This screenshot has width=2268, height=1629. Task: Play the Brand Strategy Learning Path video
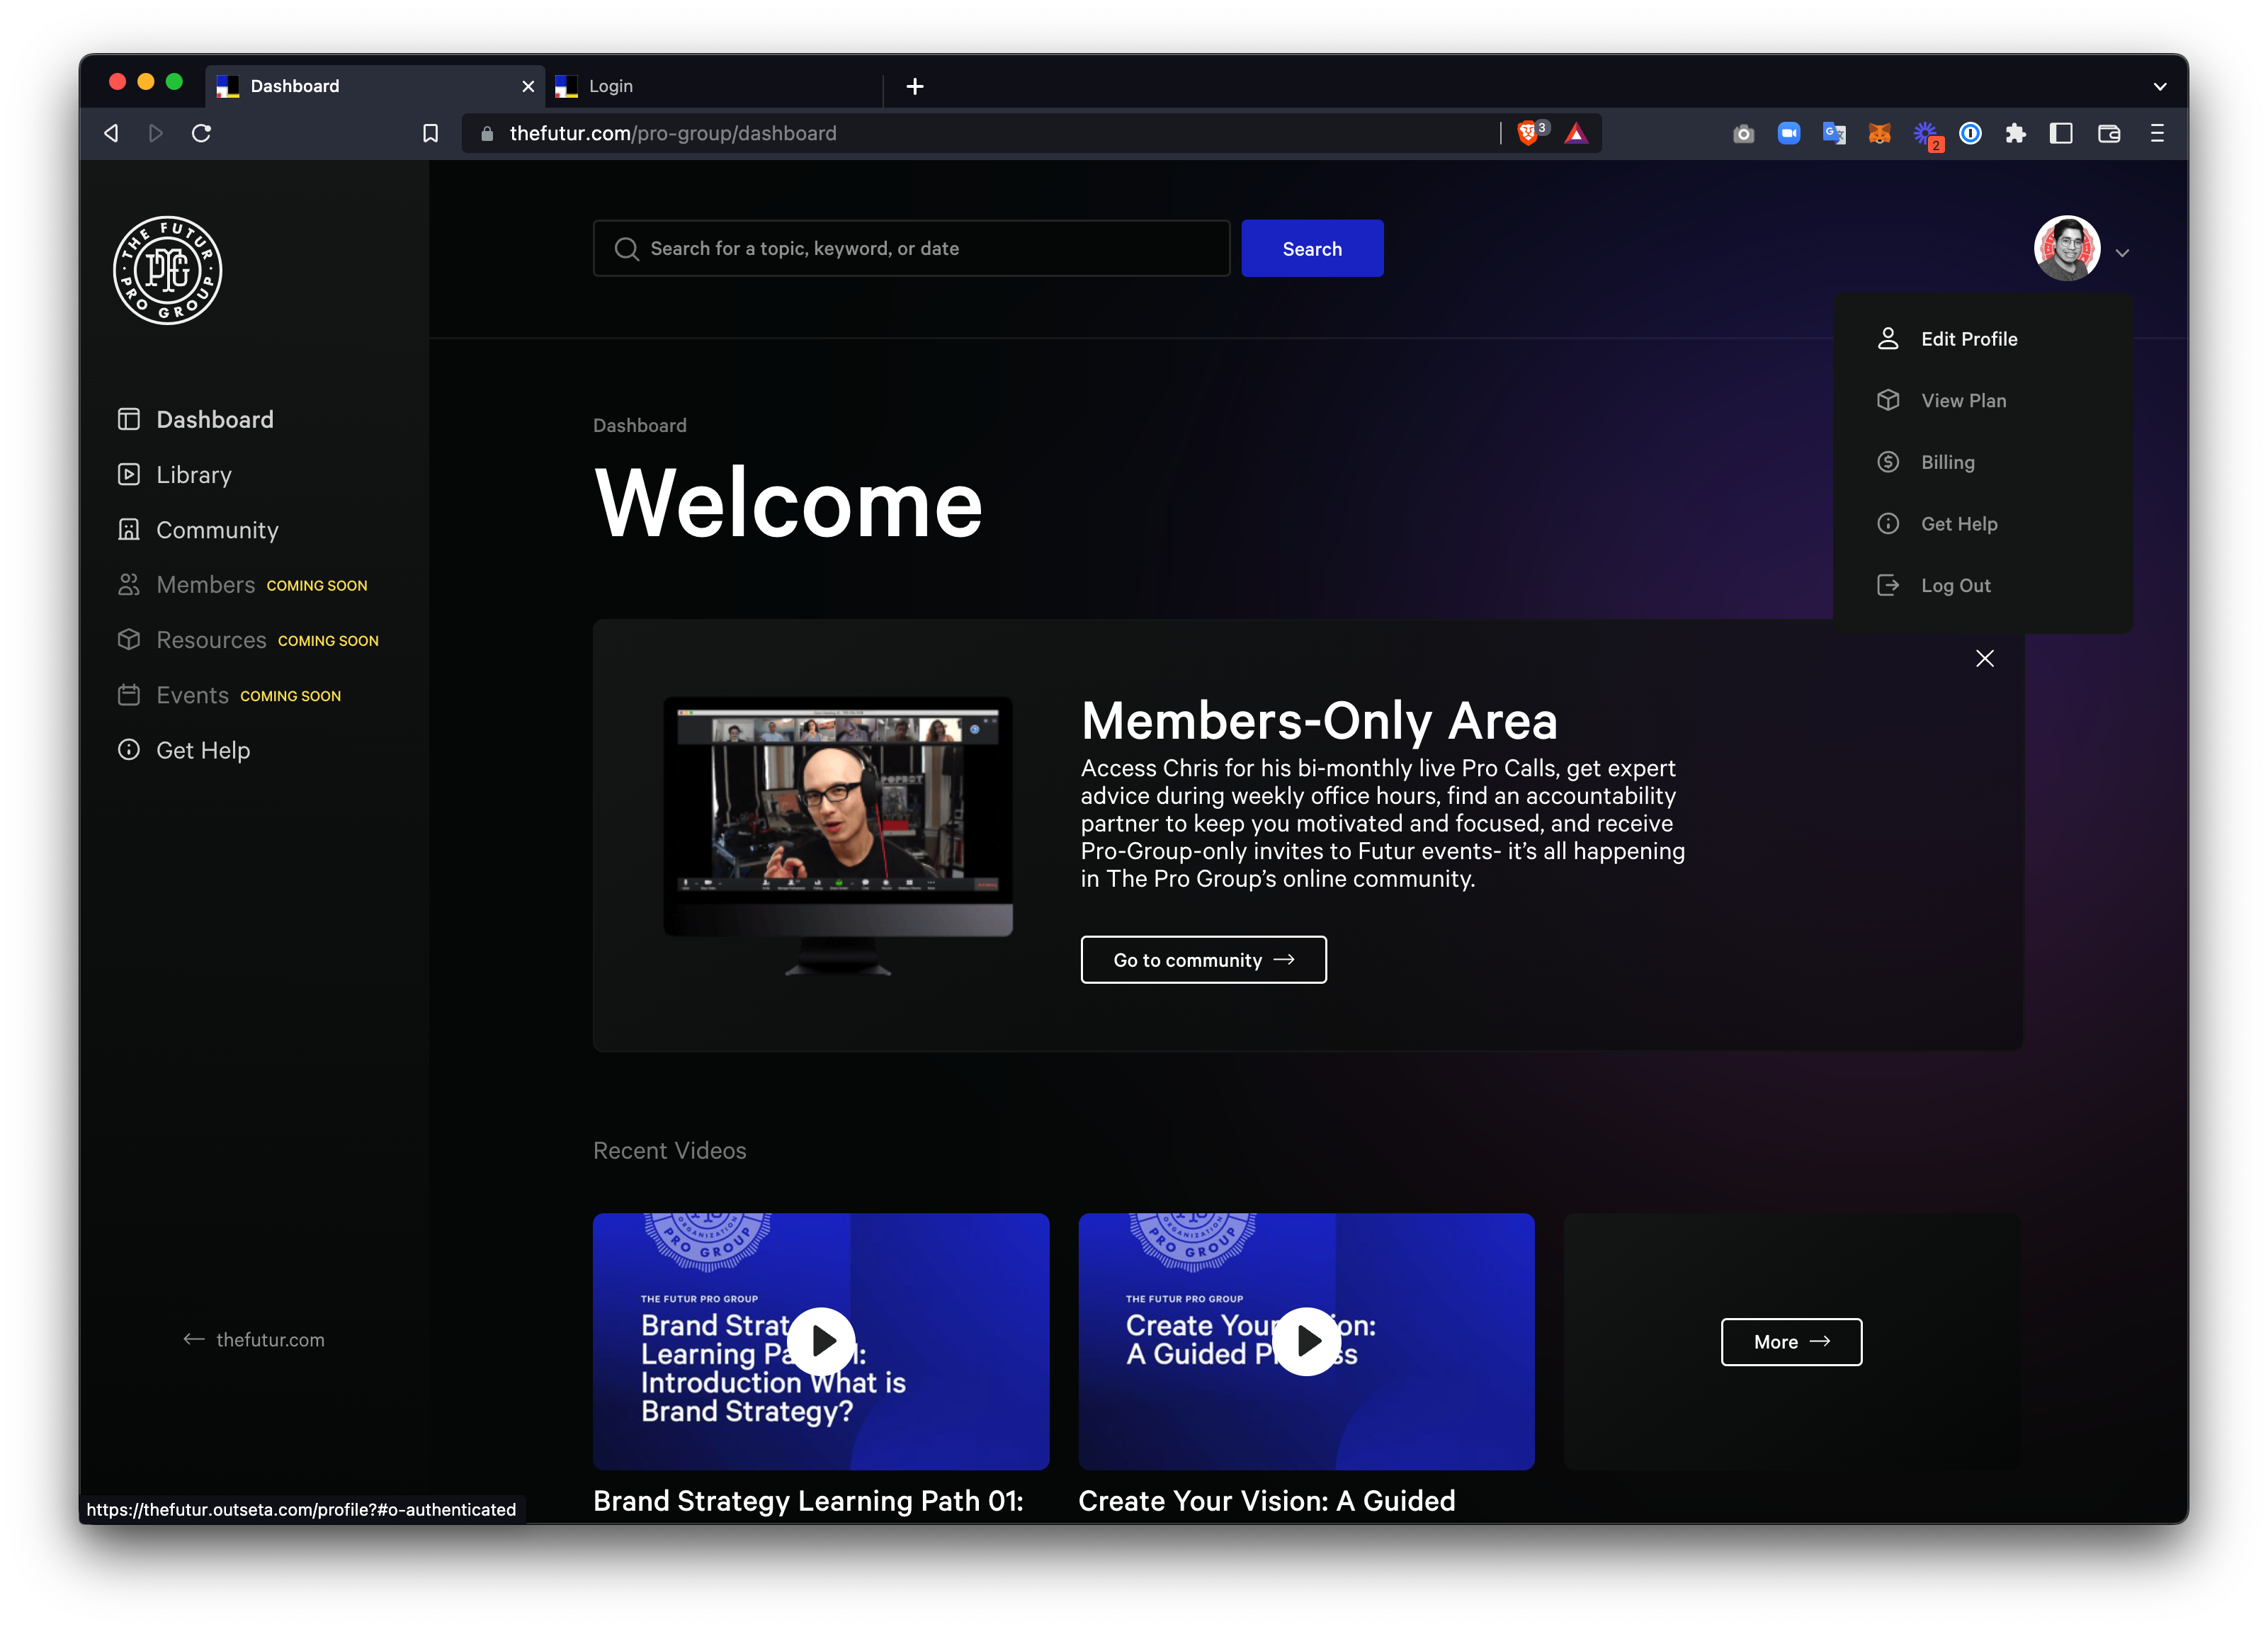point(821,1341)
